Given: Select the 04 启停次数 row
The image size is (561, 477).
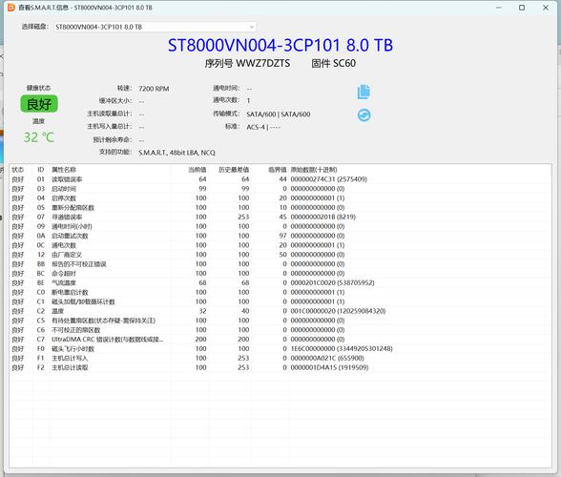Looking at the screenshot, I should (x=280, y=197).
